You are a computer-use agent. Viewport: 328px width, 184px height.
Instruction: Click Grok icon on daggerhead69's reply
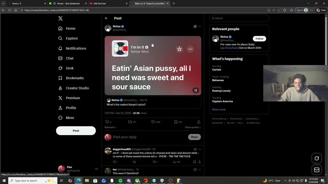click(195, 149)
